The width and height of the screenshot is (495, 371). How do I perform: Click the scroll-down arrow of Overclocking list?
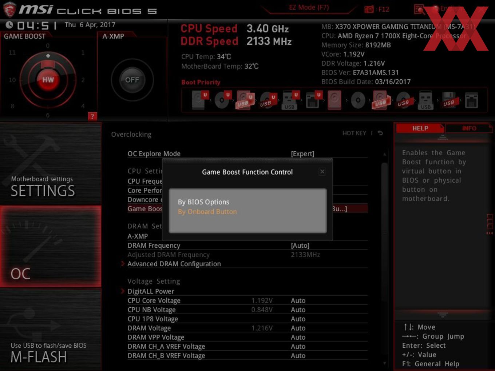384,363
